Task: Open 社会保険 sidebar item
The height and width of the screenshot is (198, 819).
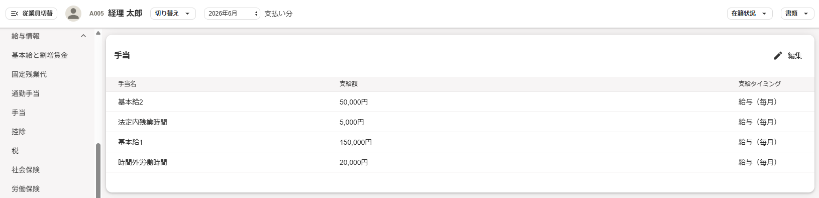Action: coord(26,170)
